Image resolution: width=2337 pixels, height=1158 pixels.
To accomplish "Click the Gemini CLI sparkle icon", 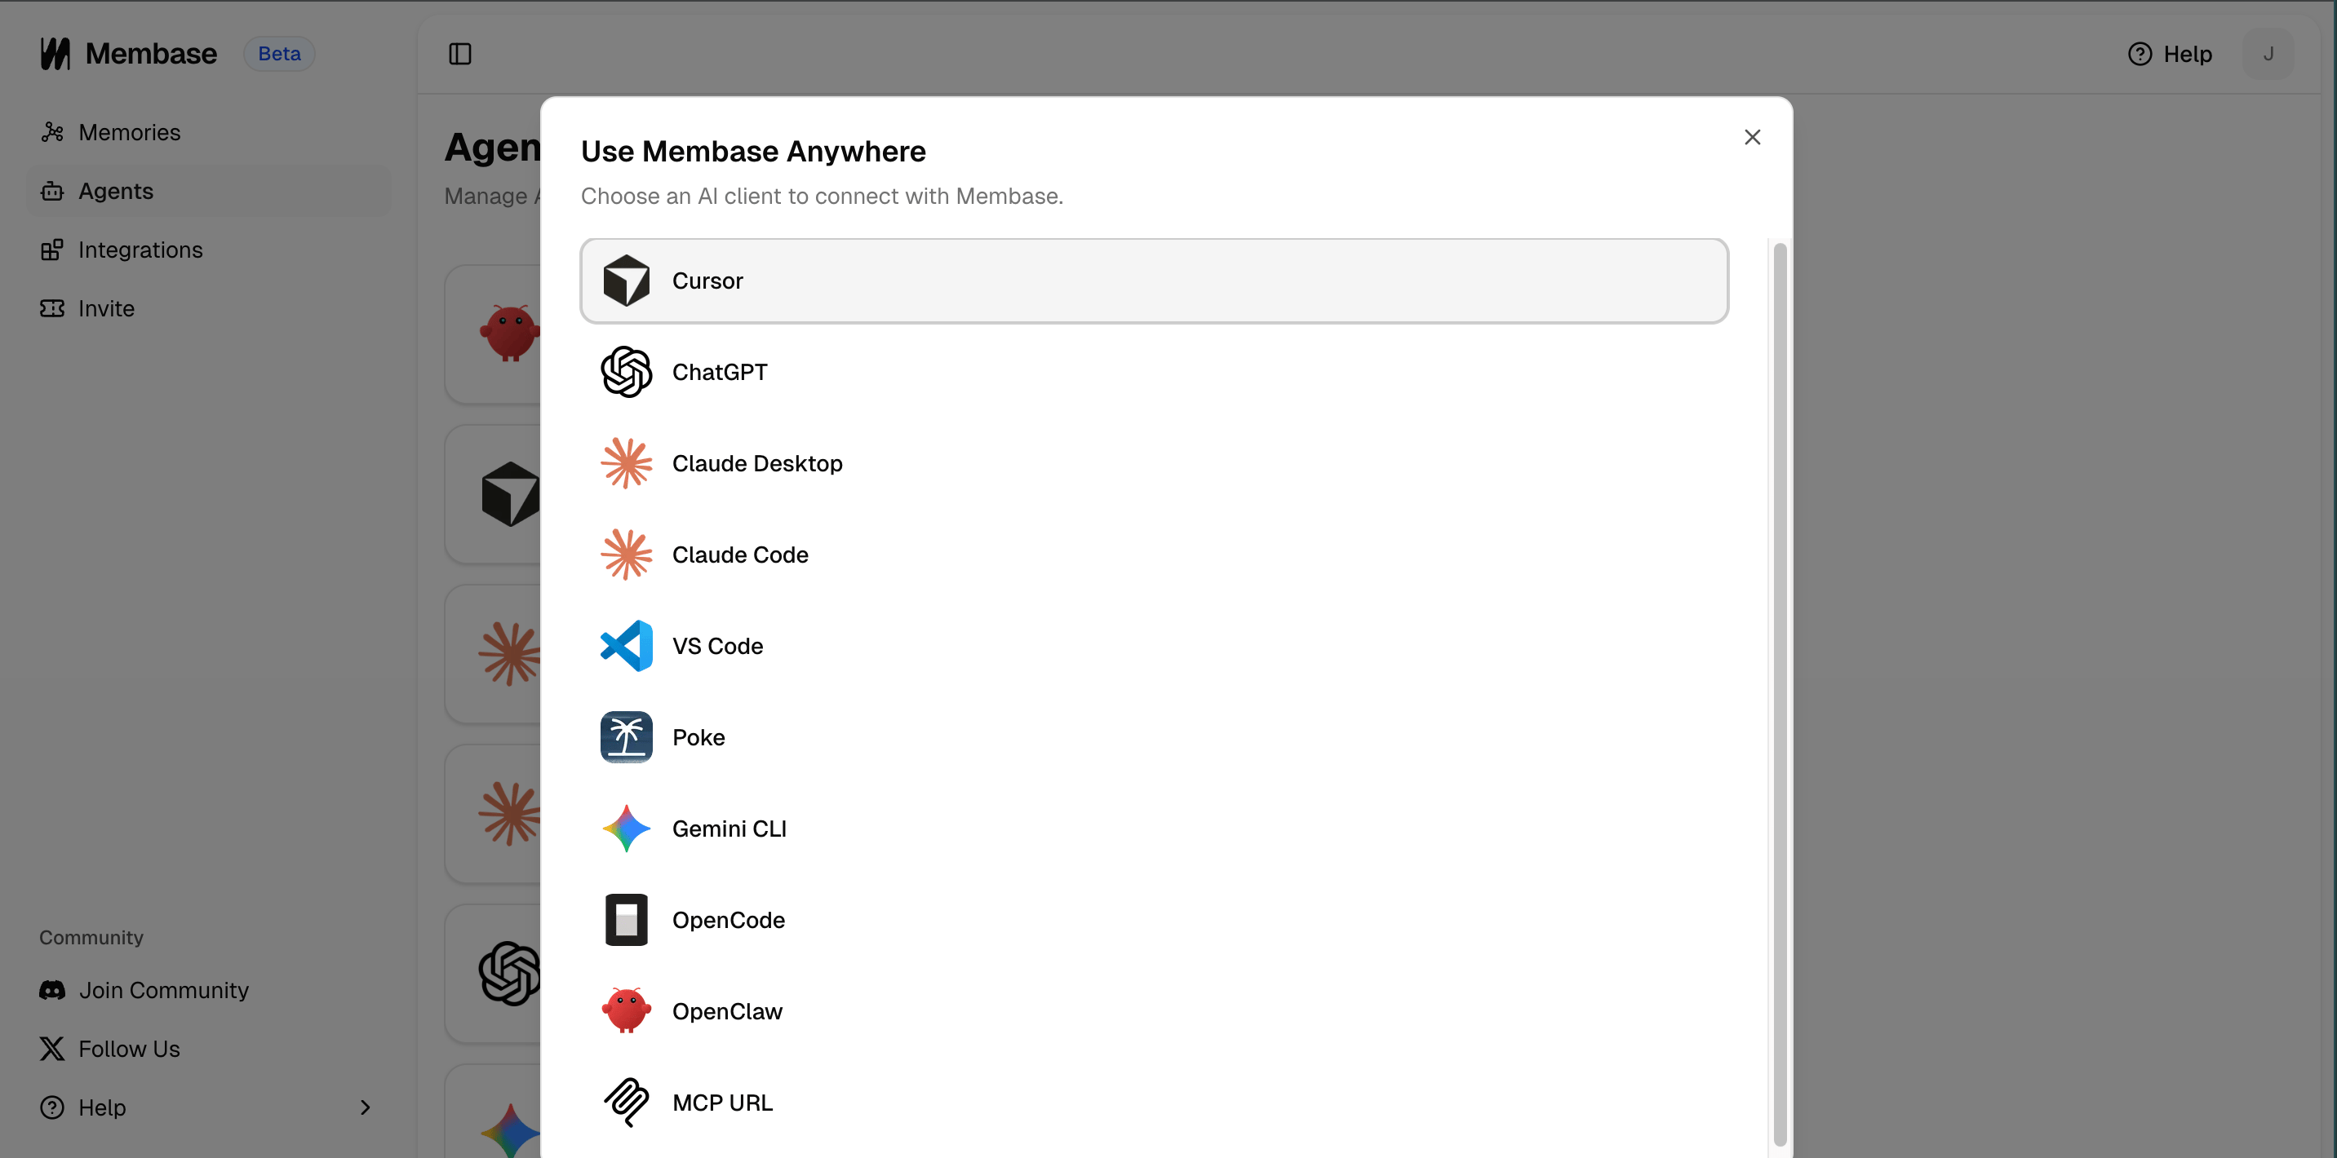I will click(x=626, y=829).
